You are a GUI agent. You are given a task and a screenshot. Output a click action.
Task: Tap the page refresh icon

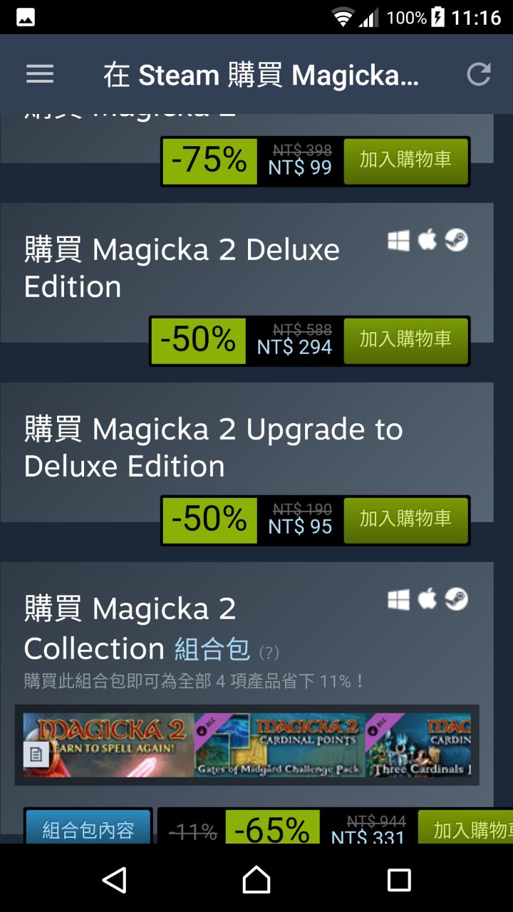point(479,74)
